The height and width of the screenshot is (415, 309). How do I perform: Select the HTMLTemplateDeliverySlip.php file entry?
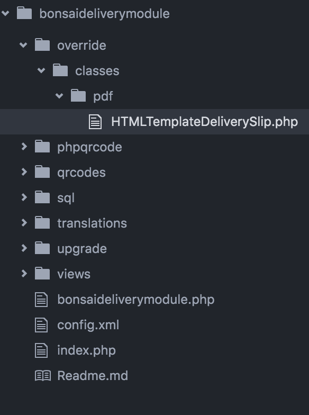(154, 122)
